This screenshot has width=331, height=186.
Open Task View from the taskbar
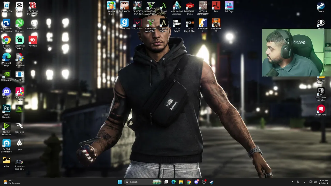[166, 182]
